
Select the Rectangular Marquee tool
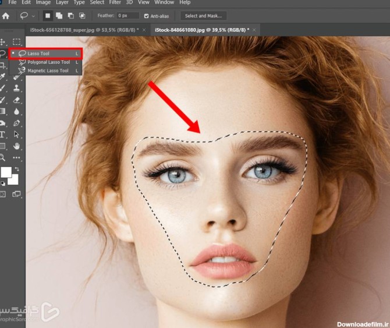pos(17,42)
